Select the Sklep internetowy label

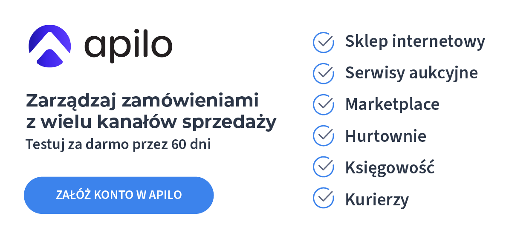pos(415,42)
